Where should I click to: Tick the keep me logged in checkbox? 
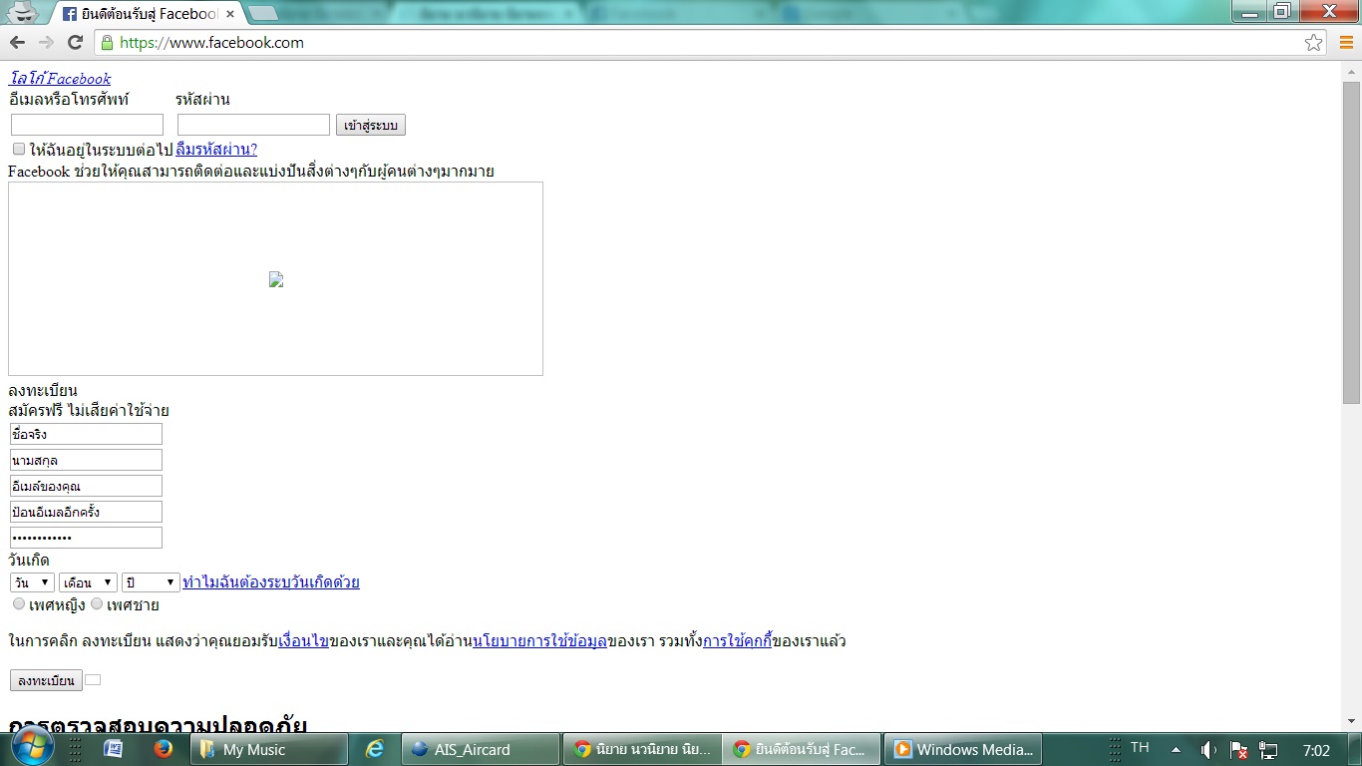point(18,149)
